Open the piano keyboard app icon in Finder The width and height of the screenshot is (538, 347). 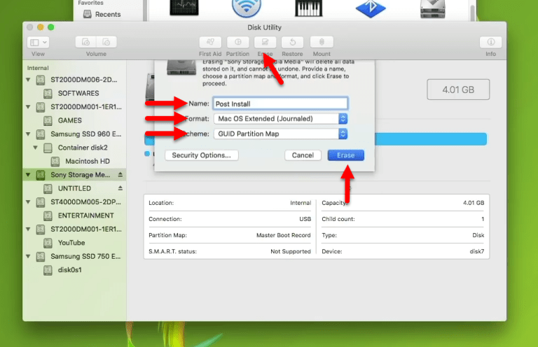coord(308,8)
